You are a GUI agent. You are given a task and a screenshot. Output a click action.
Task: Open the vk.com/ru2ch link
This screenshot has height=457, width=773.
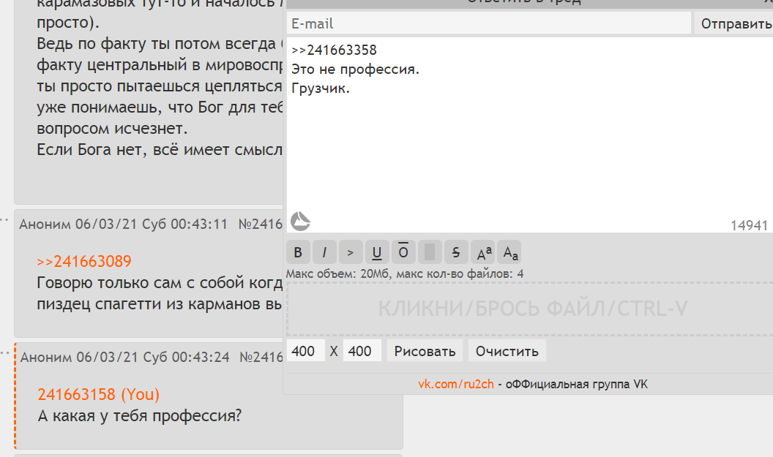(456, 384)
